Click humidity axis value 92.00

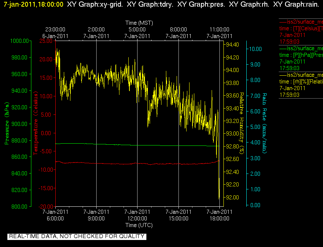pyautogui.click(x=233, y=198)
